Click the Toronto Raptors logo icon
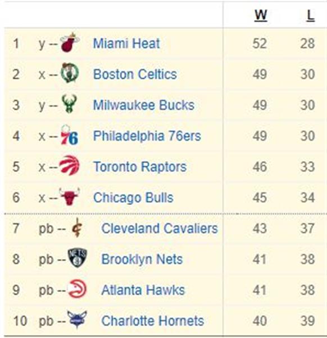The image size is (327, 338). tap(69, 165)
